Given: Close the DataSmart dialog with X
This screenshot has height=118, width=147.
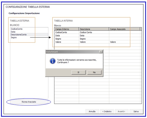Looking at the screenshot, I should point(101,52).
